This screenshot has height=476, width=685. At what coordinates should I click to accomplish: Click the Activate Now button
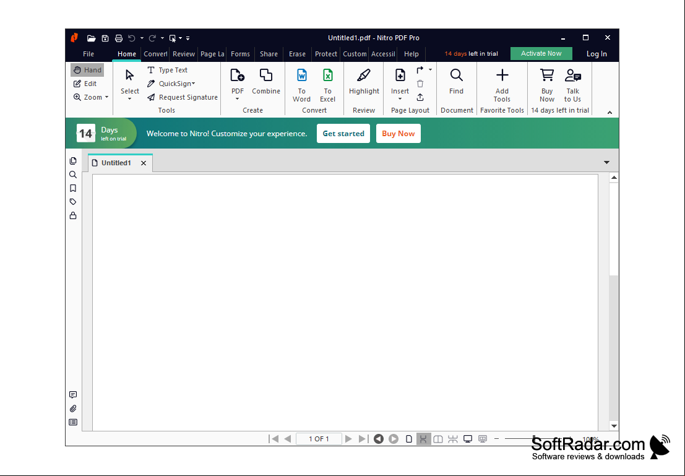coord(541,53)
